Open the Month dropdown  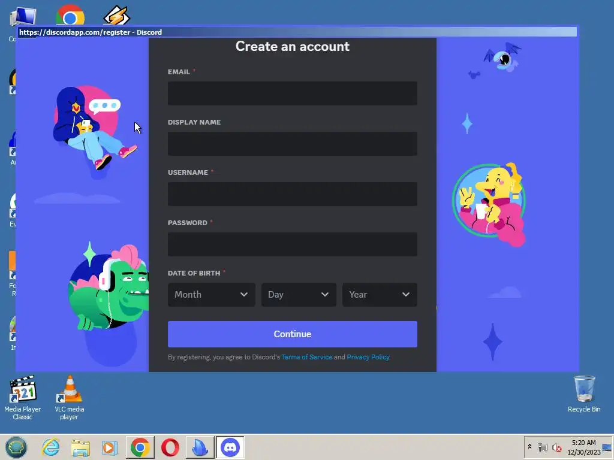click(212, 295)
